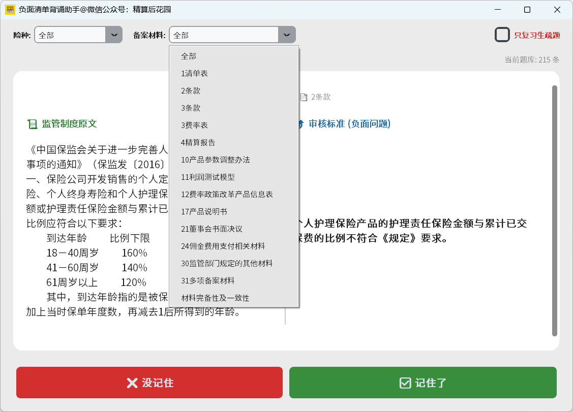Click the document icon next to 2条款 label
The height and width of the screenshot is (412, 573).
304,97
